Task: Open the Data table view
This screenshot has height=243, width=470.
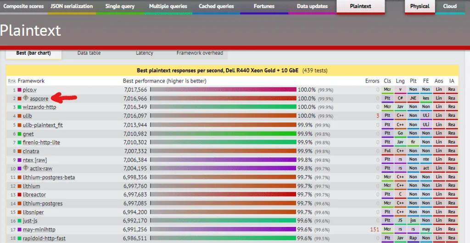Action: (x=89, y=53)
